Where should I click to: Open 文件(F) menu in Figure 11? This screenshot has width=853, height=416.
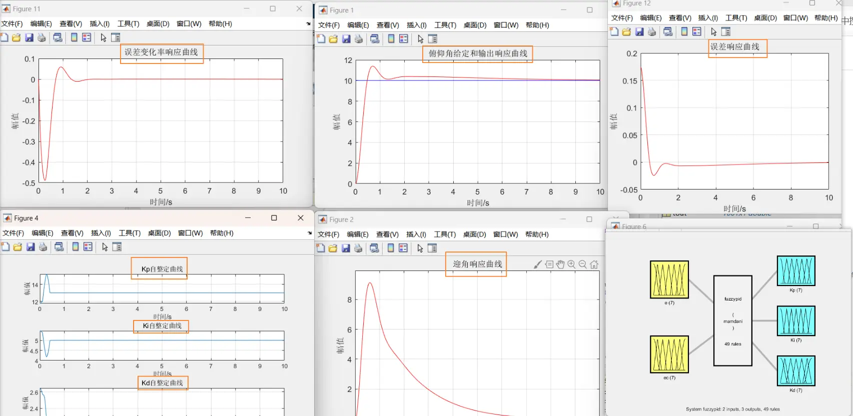12,23
